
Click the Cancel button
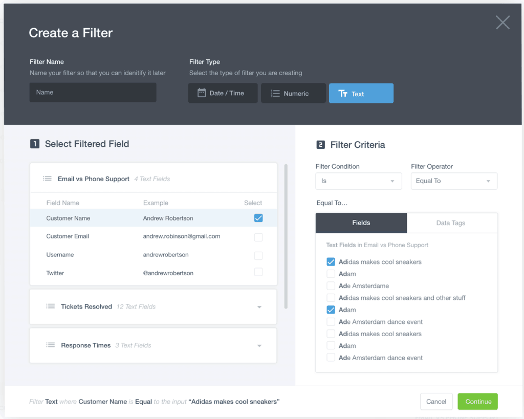[436, 402]
